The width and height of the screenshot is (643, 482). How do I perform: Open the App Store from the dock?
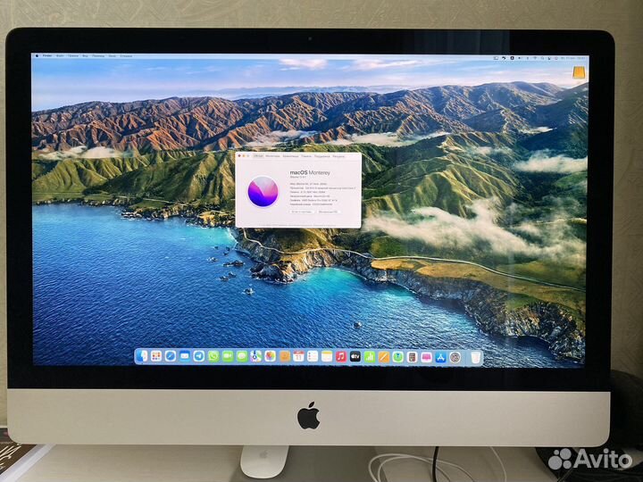tap(441, 356)
